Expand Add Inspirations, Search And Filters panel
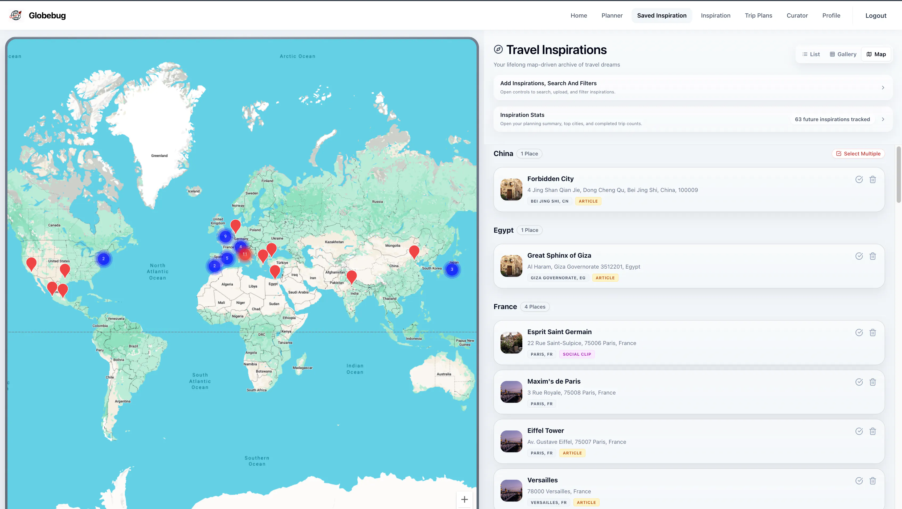Image resolution: width=902 pixels, height=509 pixels. tap(693, 88)
